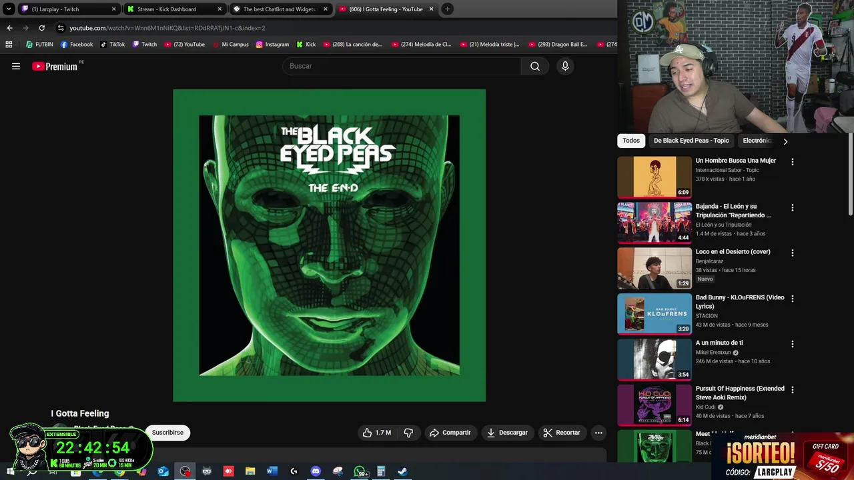Viewport: 854px width, 480px height.
Task: Go back to the previous page
Action: coord(9,28)
